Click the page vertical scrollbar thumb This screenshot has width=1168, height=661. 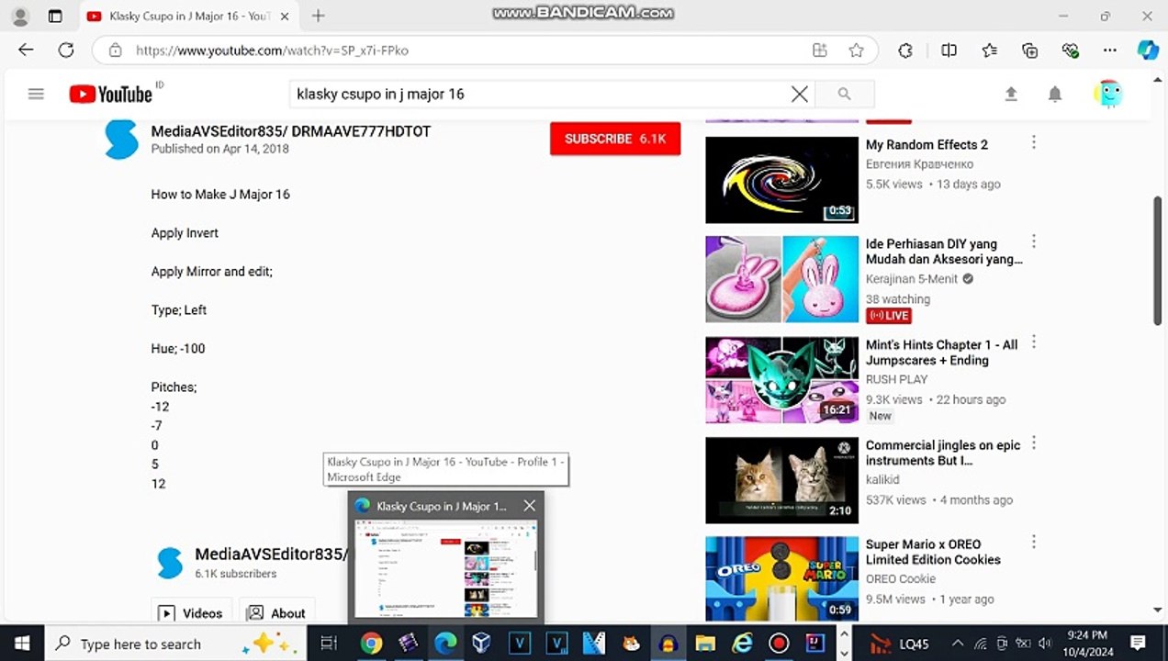click(x=1157, y=260)
